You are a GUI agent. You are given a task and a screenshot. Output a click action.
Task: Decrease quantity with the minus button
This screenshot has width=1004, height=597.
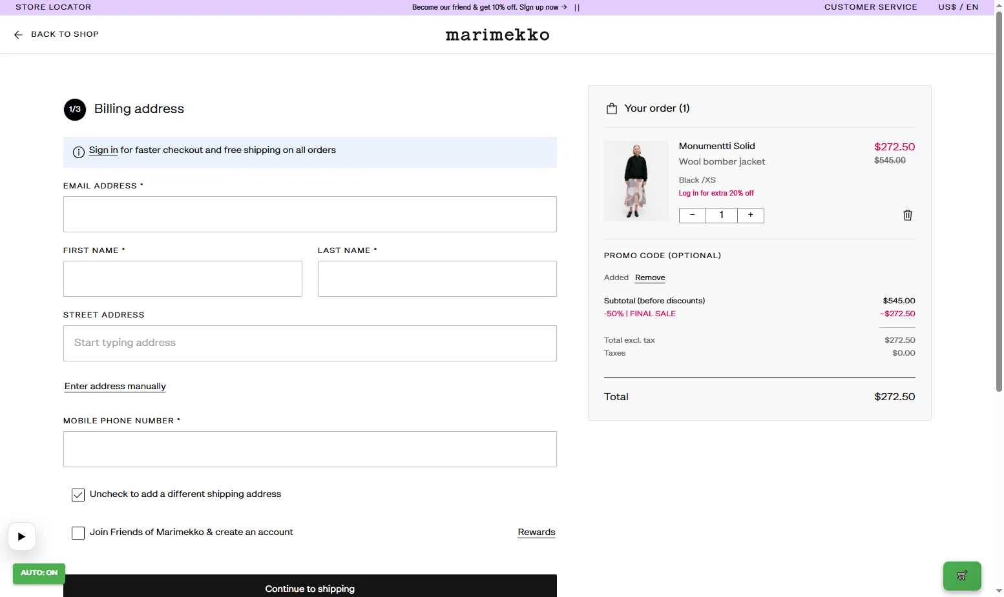[693, 216]
